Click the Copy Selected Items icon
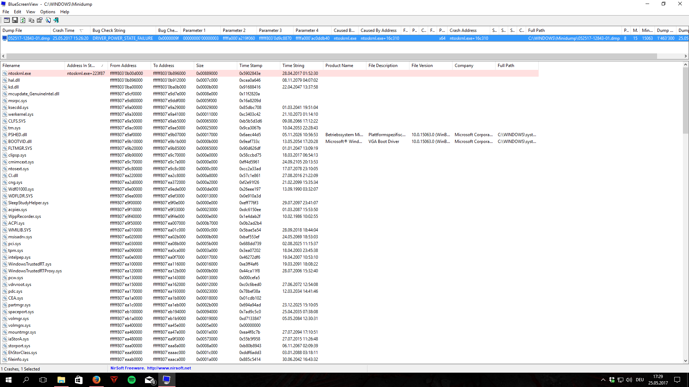 pyautogui.click(x=31, y=20)
